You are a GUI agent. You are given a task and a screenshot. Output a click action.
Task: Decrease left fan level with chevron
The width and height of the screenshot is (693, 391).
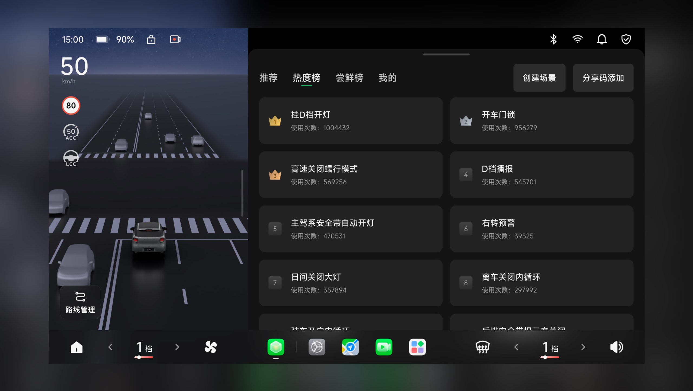coord(110,347)
